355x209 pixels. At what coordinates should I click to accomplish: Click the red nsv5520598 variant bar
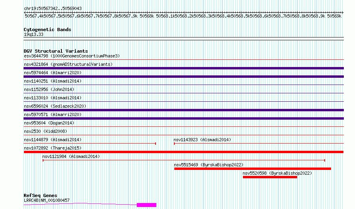[x=270, y=177]
